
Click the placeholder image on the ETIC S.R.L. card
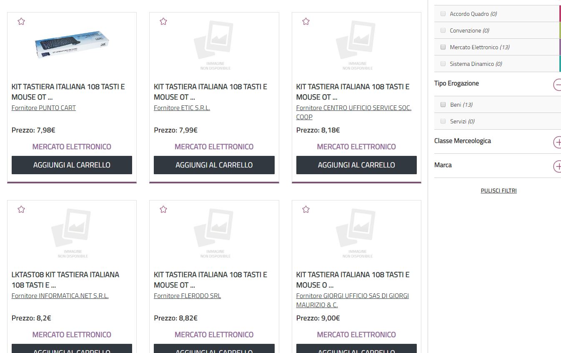[x=214, y=45]
